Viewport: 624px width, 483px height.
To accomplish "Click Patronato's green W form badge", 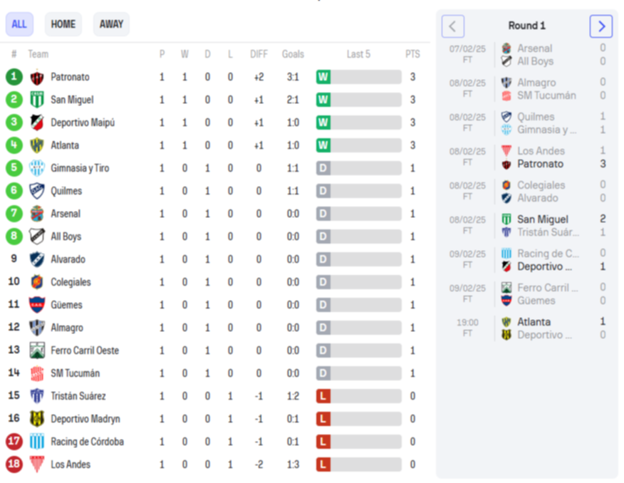I will click(323, 77).
